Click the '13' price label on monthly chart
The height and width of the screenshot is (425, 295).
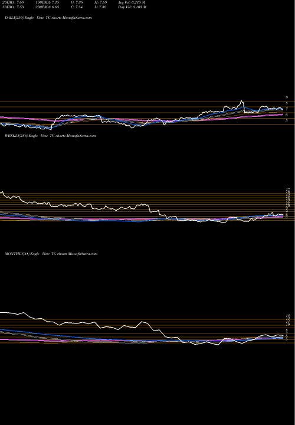pos(288,316)
